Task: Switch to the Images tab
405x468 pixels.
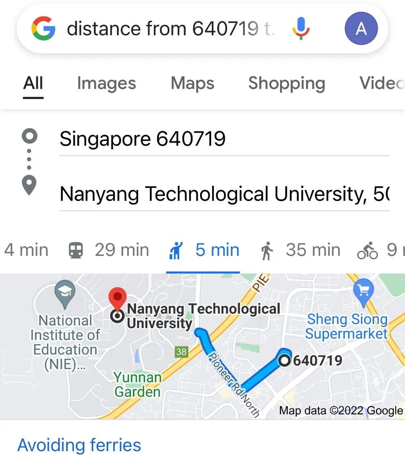Action: coord(107,83)
